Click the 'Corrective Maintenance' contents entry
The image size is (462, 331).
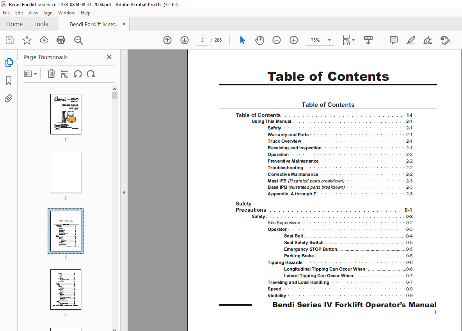[293, 174]
